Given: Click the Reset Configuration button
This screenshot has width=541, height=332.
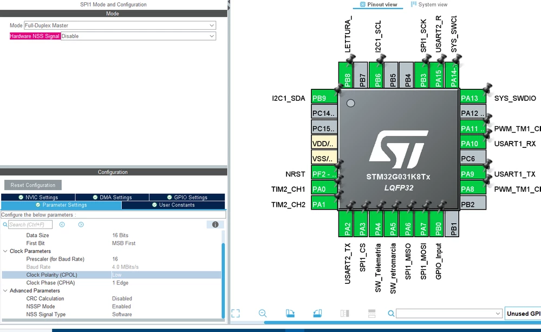Looking at the screenshot, I should click(33, 185).
